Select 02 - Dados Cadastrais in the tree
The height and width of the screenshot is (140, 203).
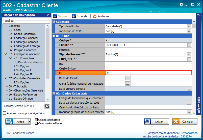point(22,34)
